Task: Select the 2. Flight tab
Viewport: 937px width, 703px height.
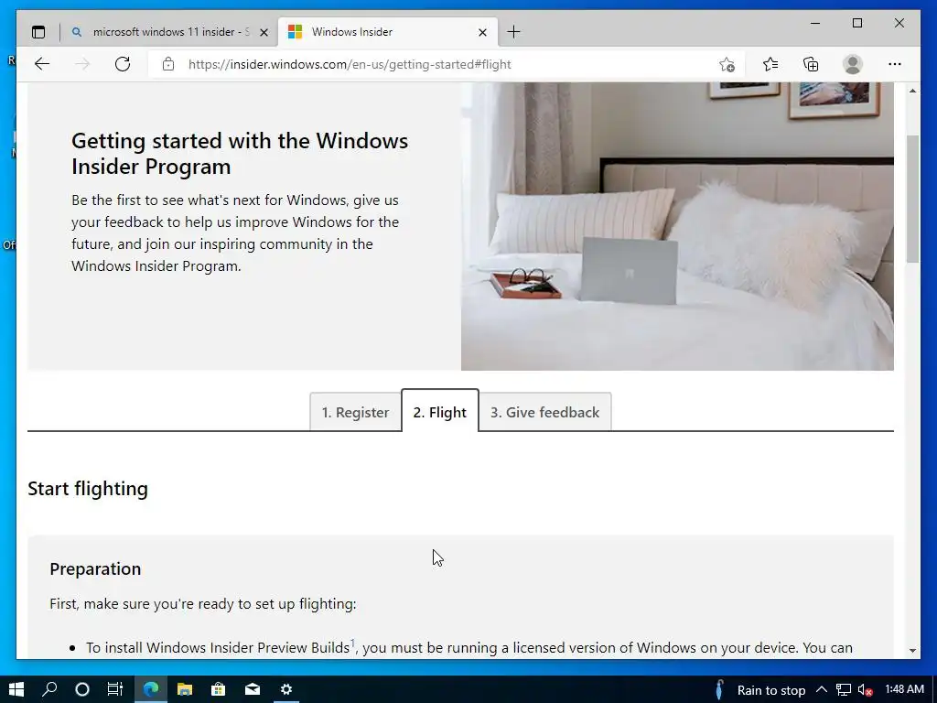Action: coord(440,412)
